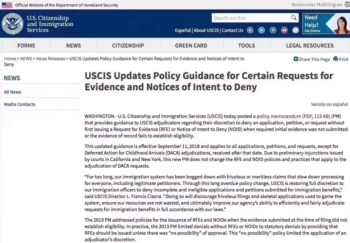Viewport: 350px width, 243px height.
Task: Click the Share This Page link
Action: [x=314, y=59]
